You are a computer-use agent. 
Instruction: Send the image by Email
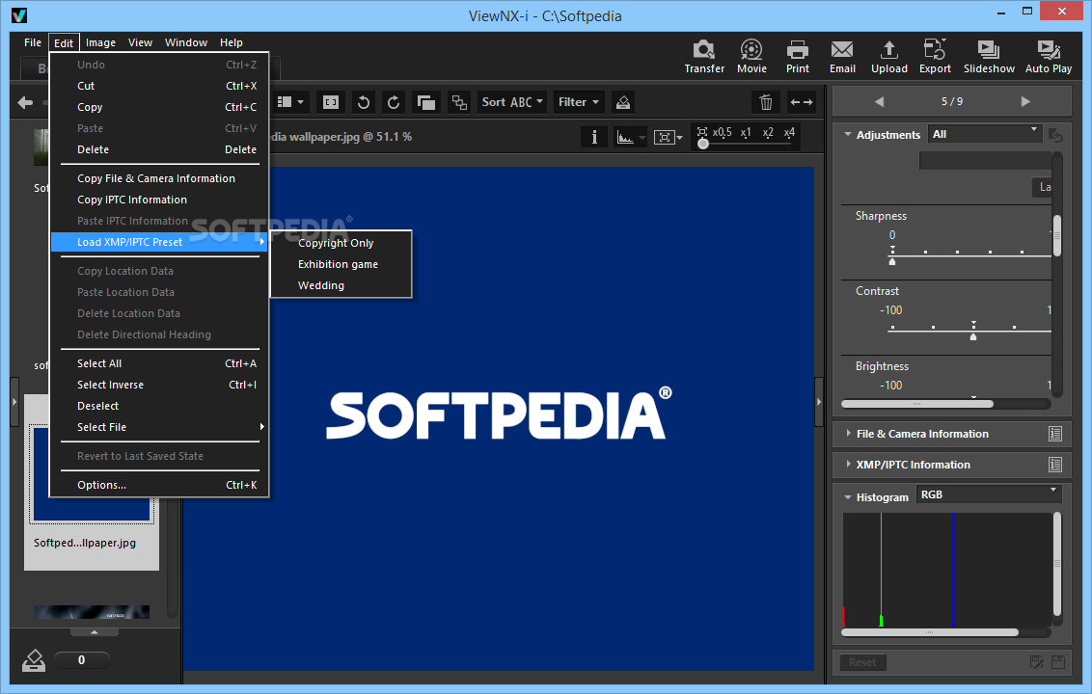tap(842, 57)
